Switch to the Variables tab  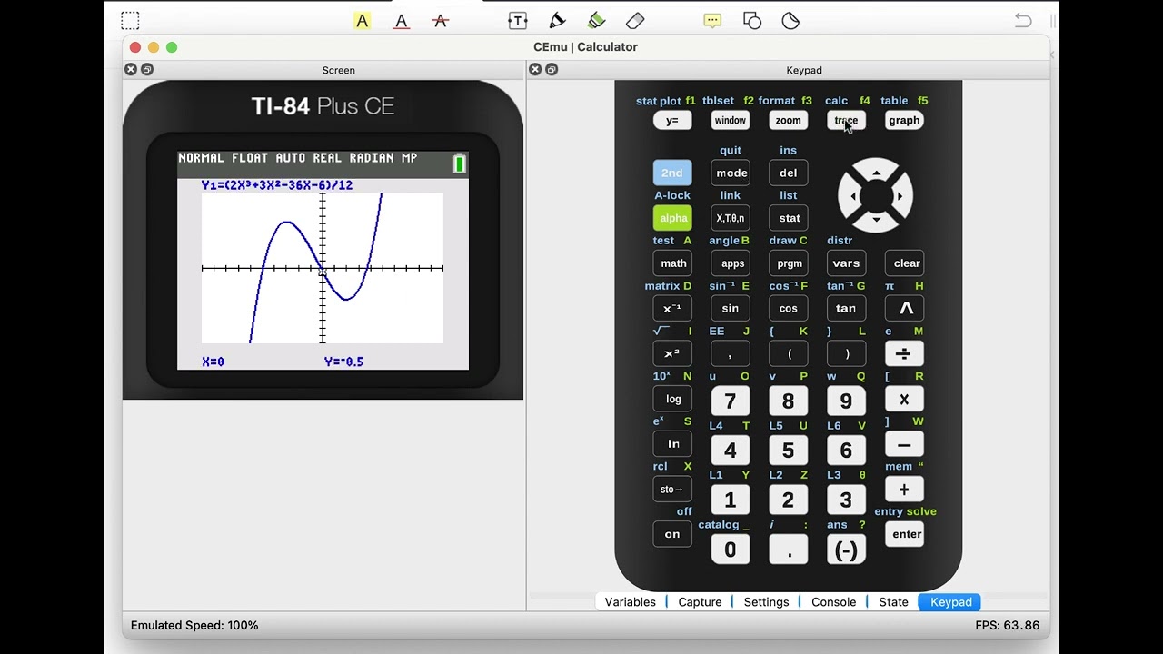point(630,601)
